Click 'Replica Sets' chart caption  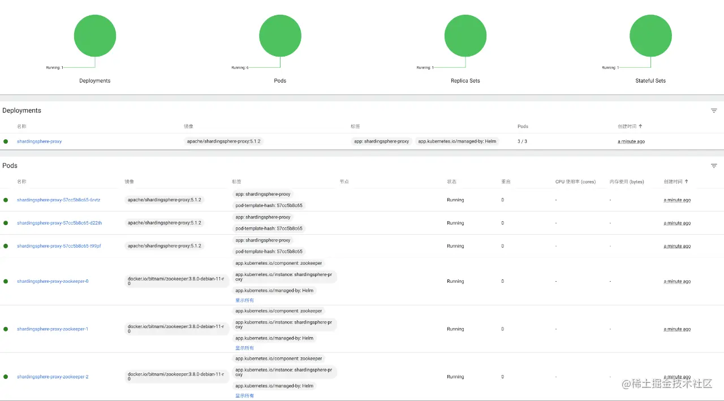coord(466,81)
